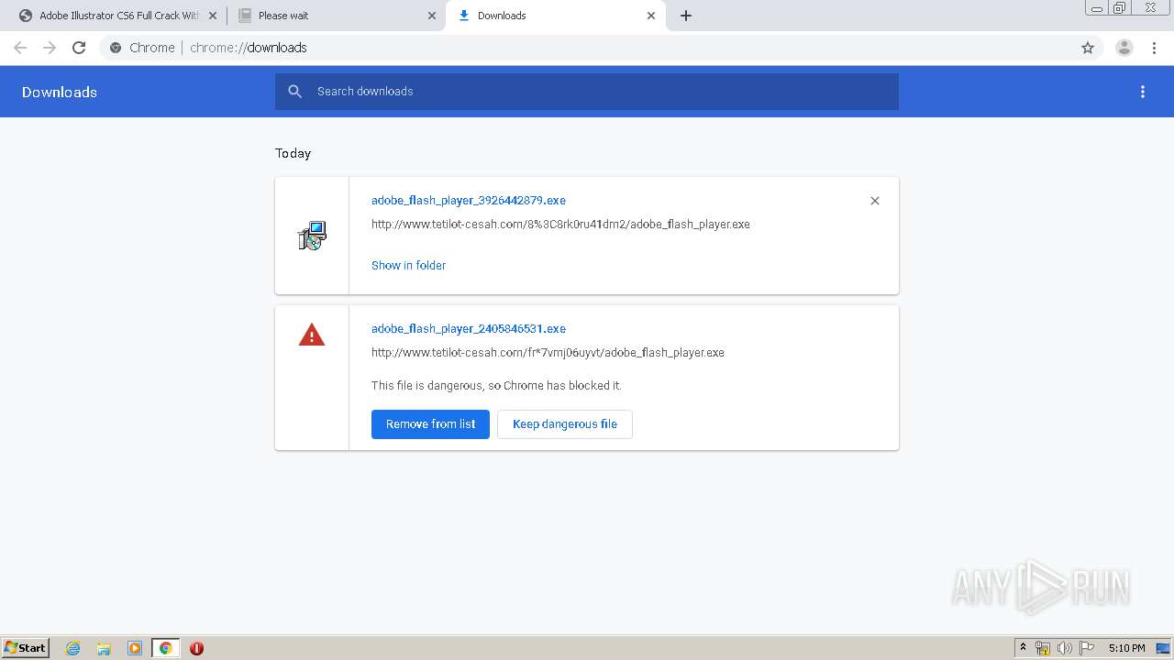Click the chrome://downloads address bar
The image size is (1174, 660).
[587, 48]
